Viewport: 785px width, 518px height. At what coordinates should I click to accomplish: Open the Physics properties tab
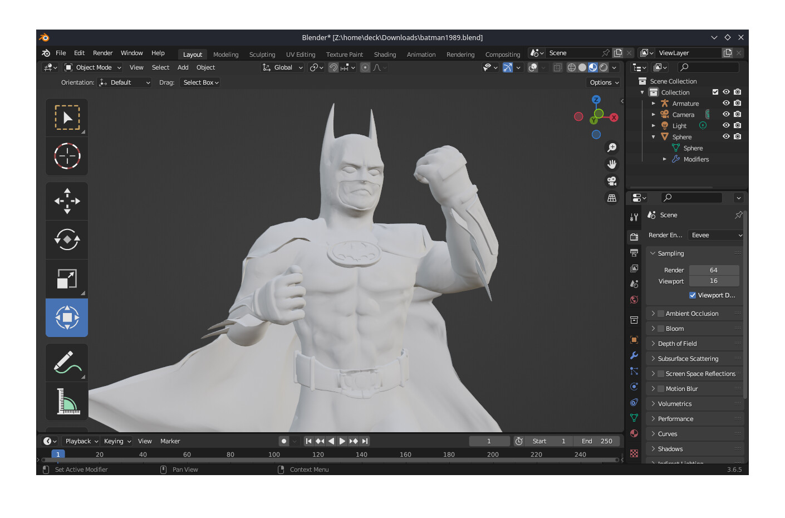click(634, 387)
